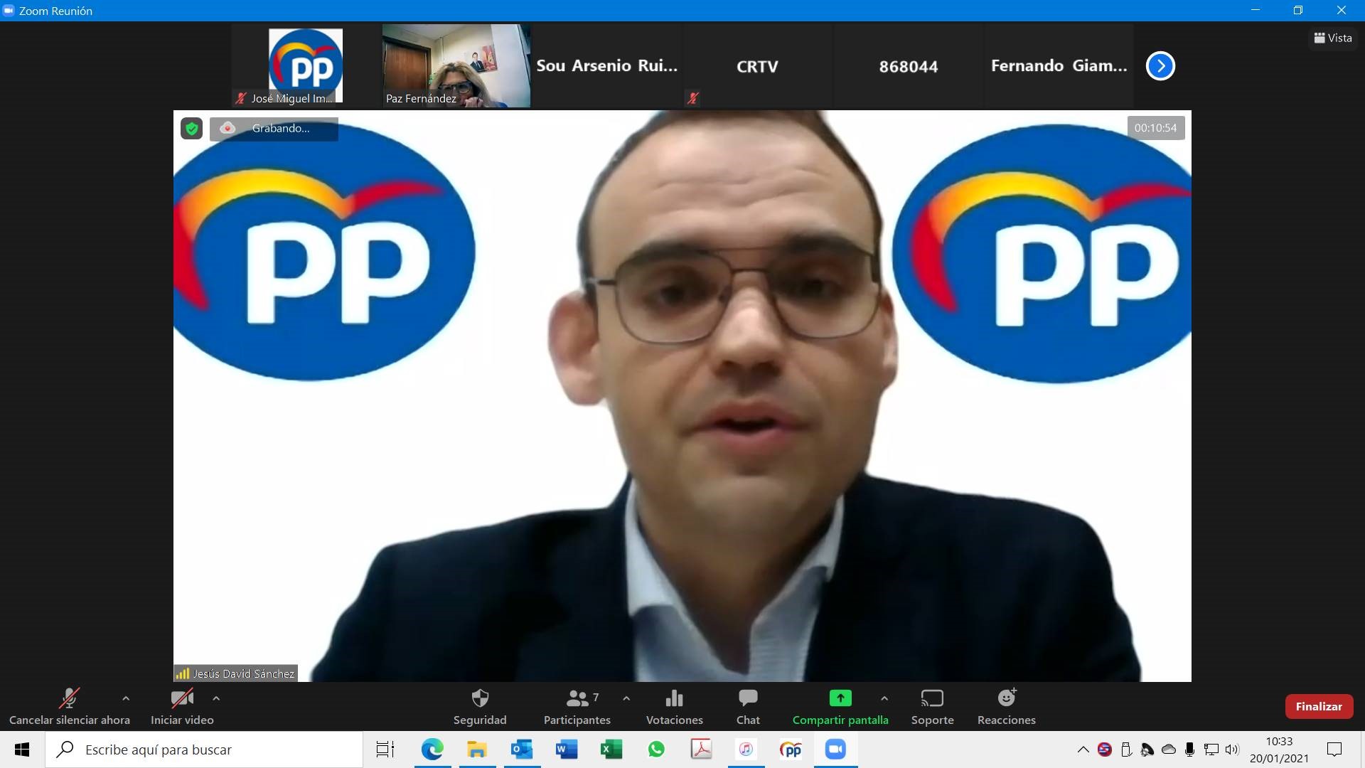Open Votaciones polls

pyautogui.click(x=674, y=707)
